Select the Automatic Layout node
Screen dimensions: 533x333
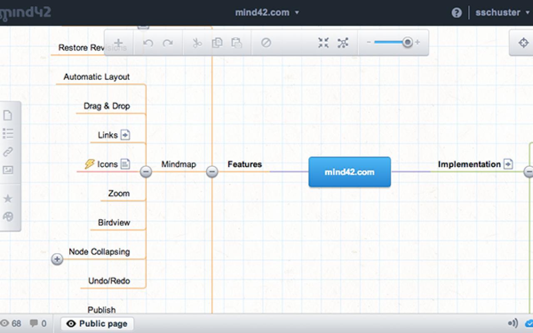(97, 77)
